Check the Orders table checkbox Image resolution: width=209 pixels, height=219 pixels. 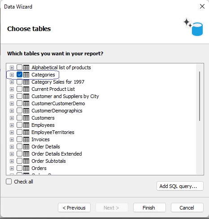tap(19, 168)
